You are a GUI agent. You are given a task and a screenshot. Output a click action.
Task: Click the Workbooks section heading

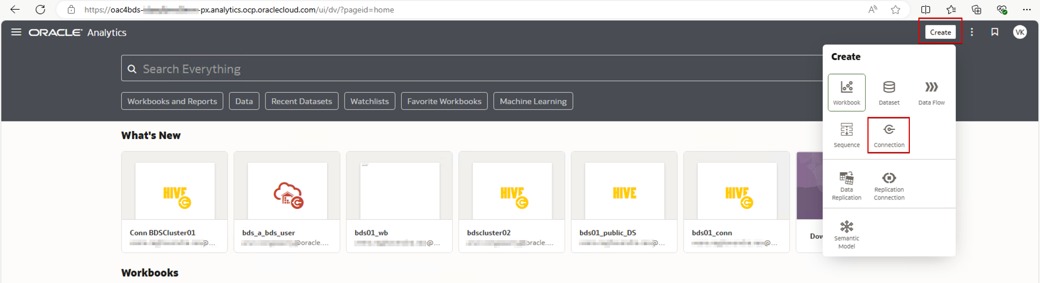coord(149,273)
